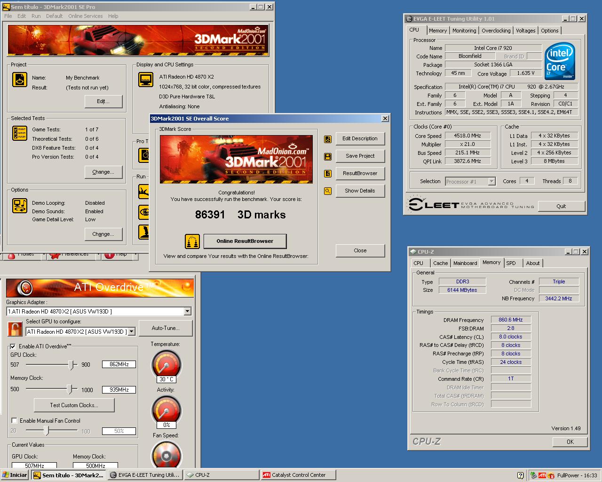Switch to EVGA E-LEET taskbar item

(144, 475)
